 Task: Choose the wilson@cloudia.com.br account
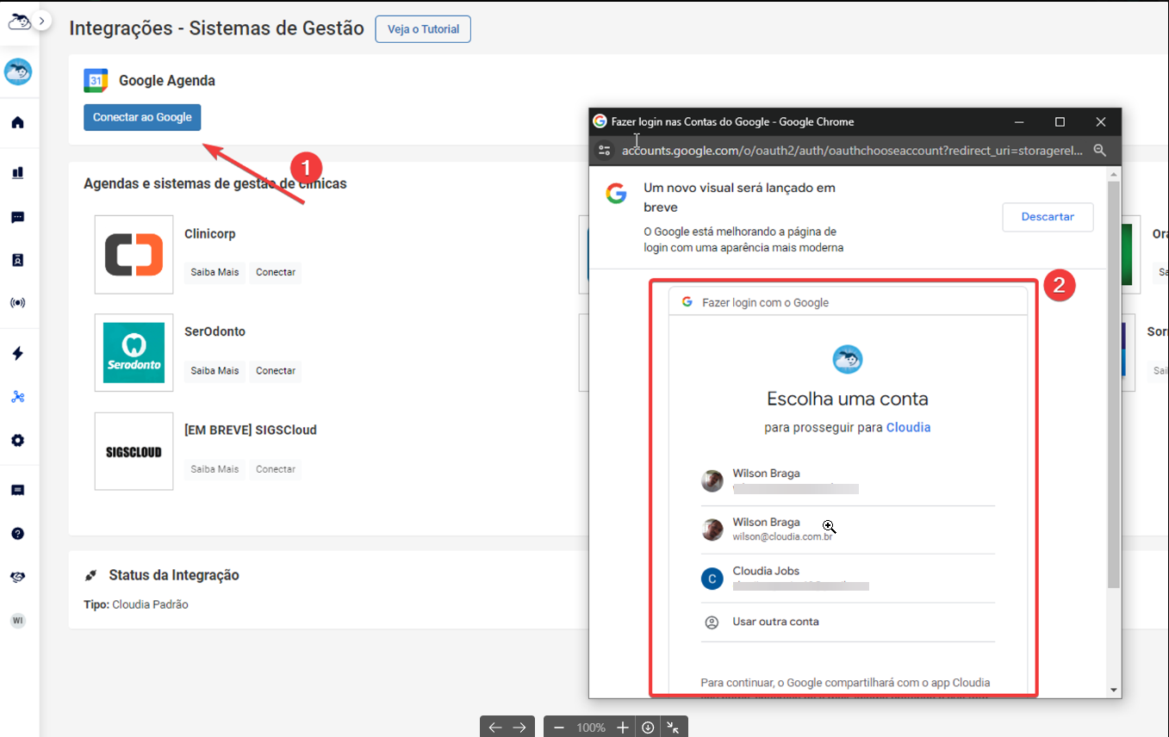848,530
